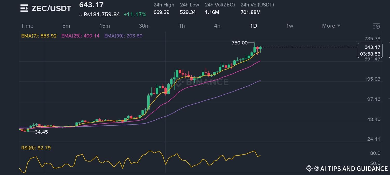Select the 1D interval tab
Viewport: 390px width, 175px height.
[254, 26]
